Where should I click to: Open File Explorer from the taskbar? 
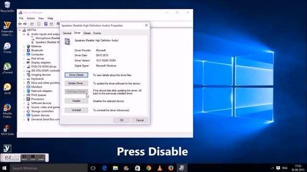click(115, 168)
